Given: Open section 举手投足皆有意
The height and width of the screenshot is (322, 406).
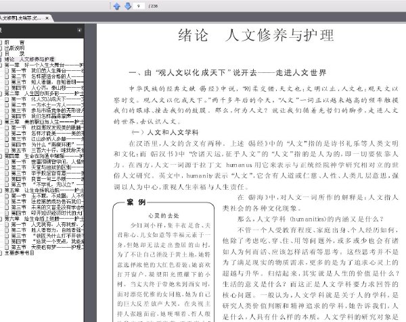Looking at the screenshot, I should (x=47, y=173).
